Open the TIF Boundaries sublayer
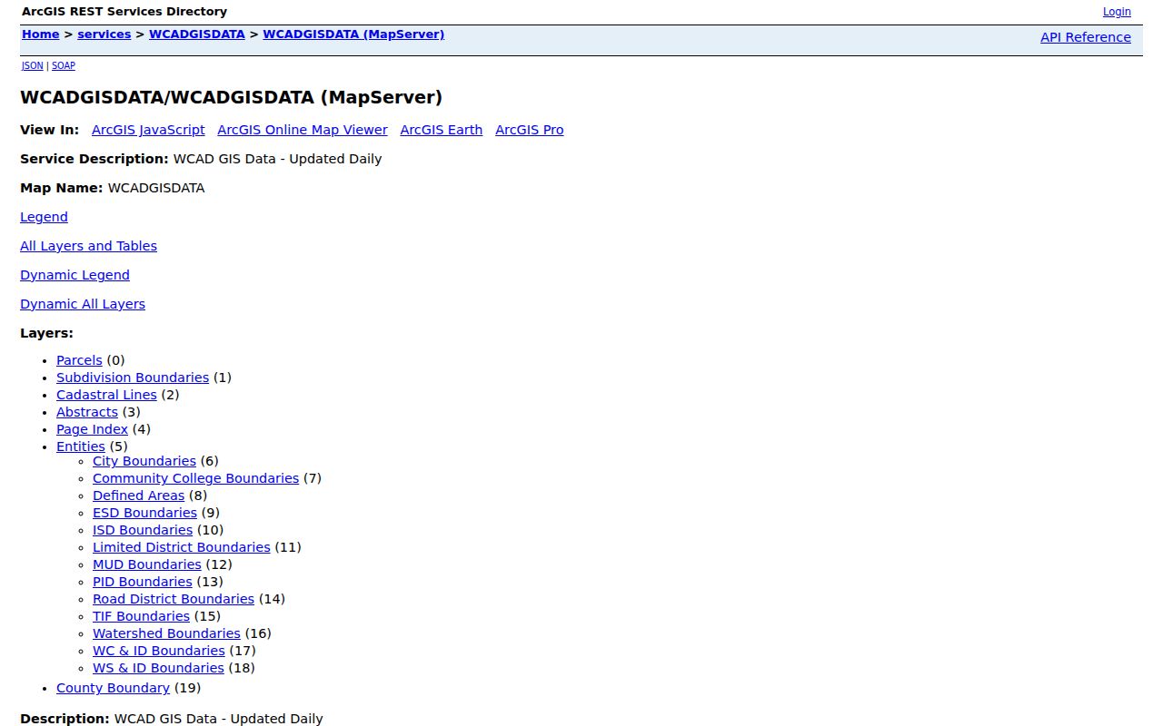 (x=141, y=616)
